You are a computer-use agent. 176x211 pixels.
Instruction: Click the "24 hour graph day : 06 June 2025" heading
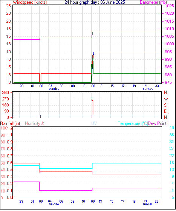95,2
